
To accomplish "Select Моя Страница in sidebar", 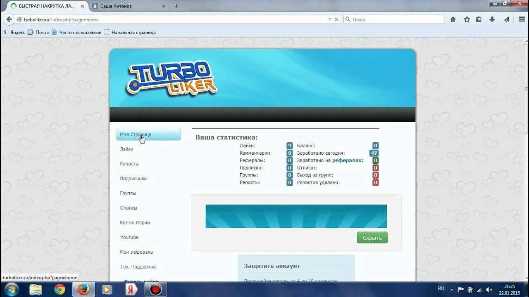I will pos(148,134).
